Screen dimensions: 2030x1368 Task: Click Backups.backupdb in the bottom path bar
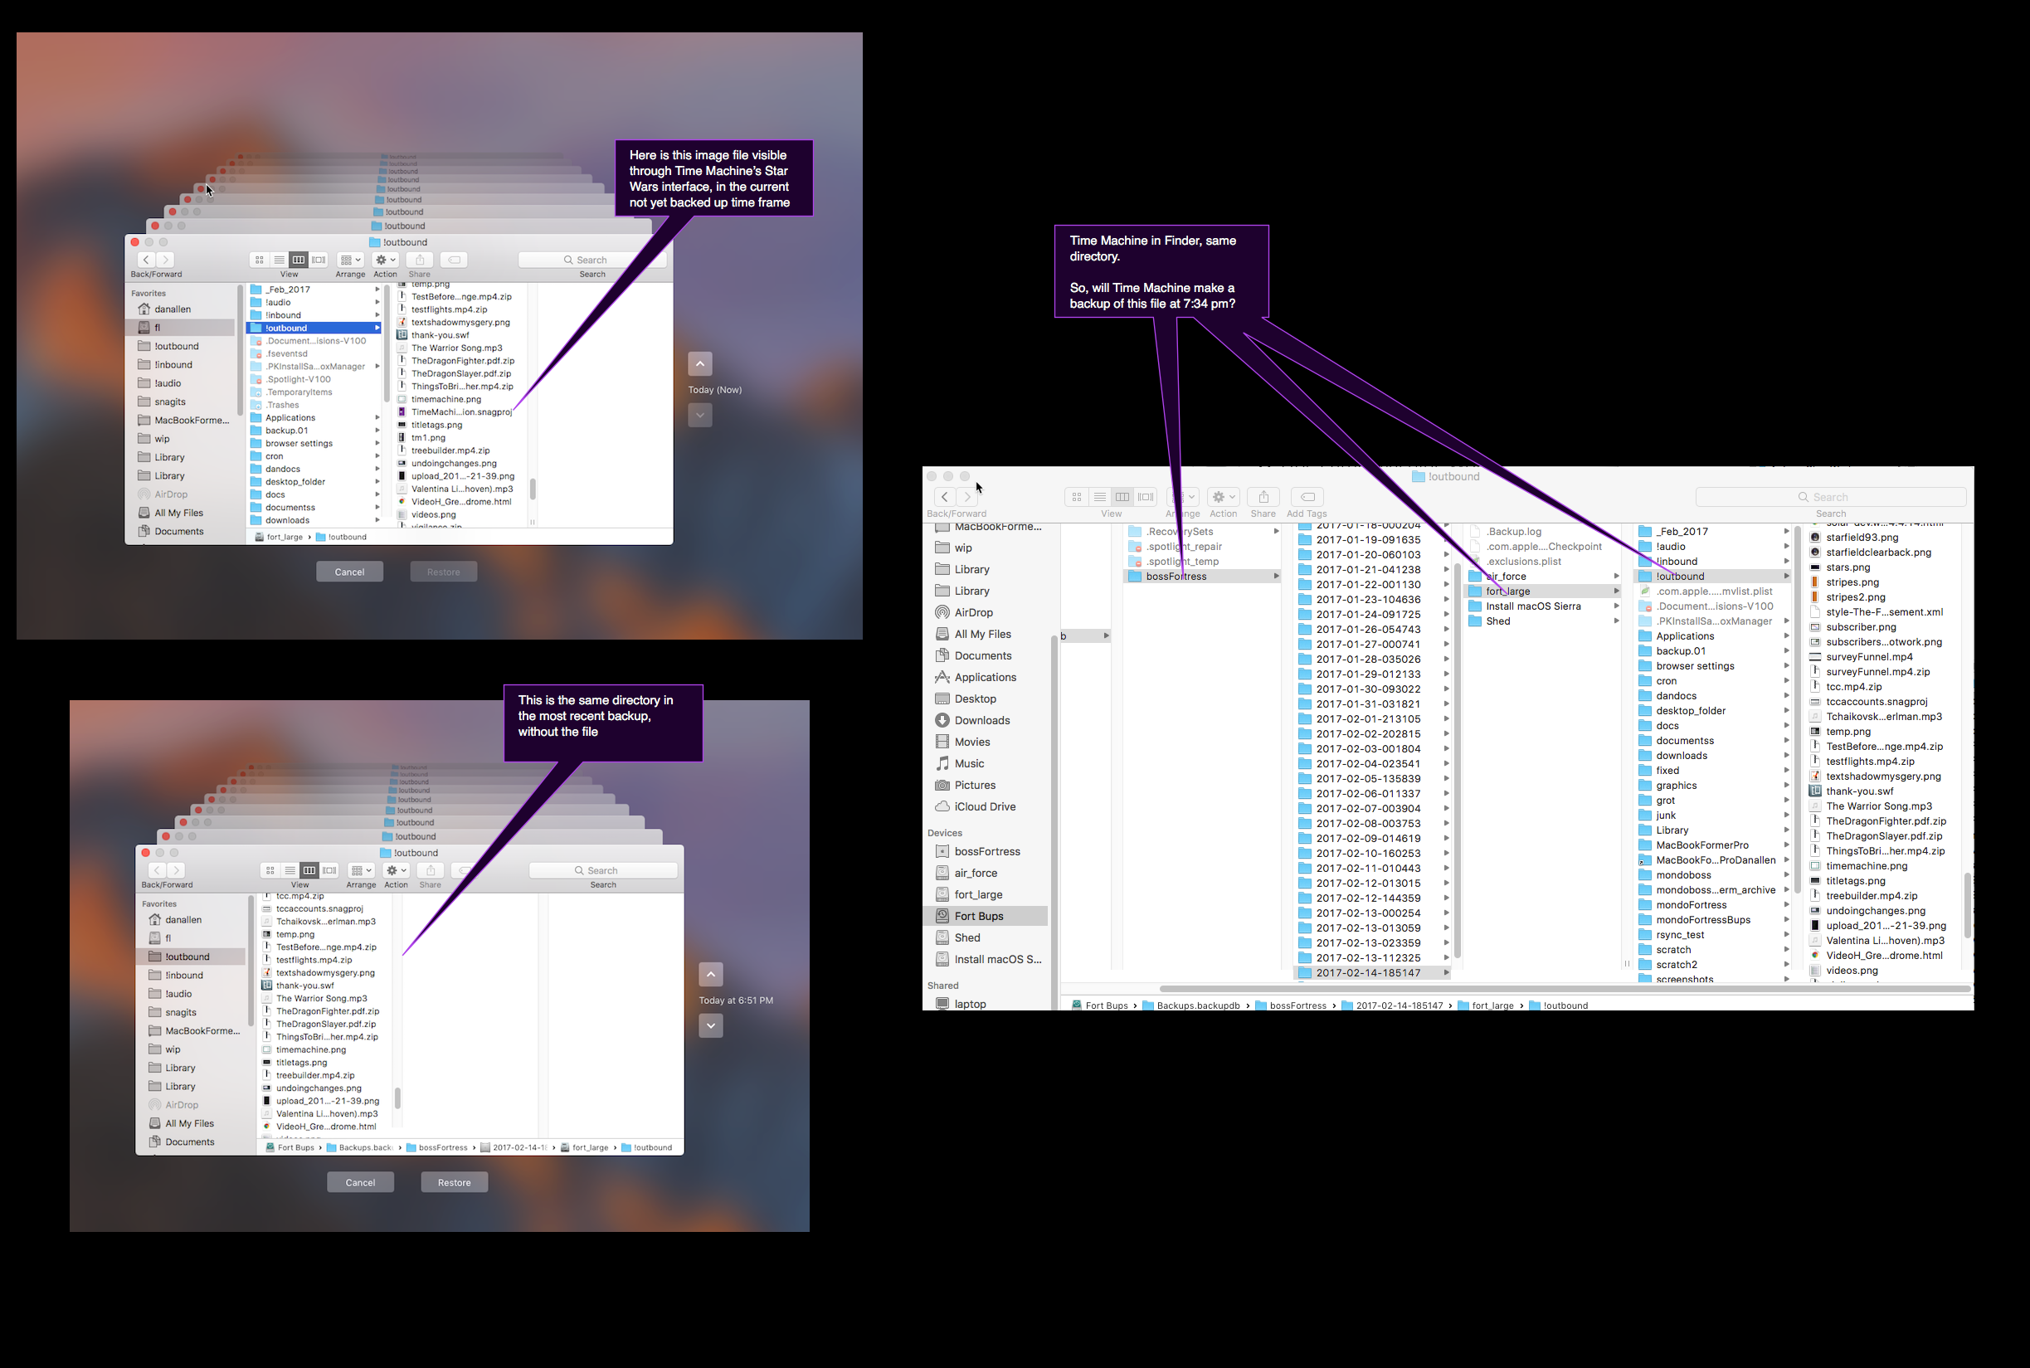point(1197,1005)
